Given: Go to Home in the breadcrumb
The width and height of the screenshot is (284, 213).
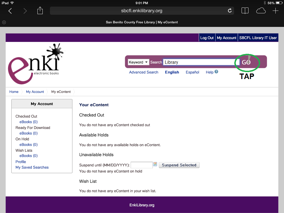Looking at the screenshot, I should click(x=14, y=92).
